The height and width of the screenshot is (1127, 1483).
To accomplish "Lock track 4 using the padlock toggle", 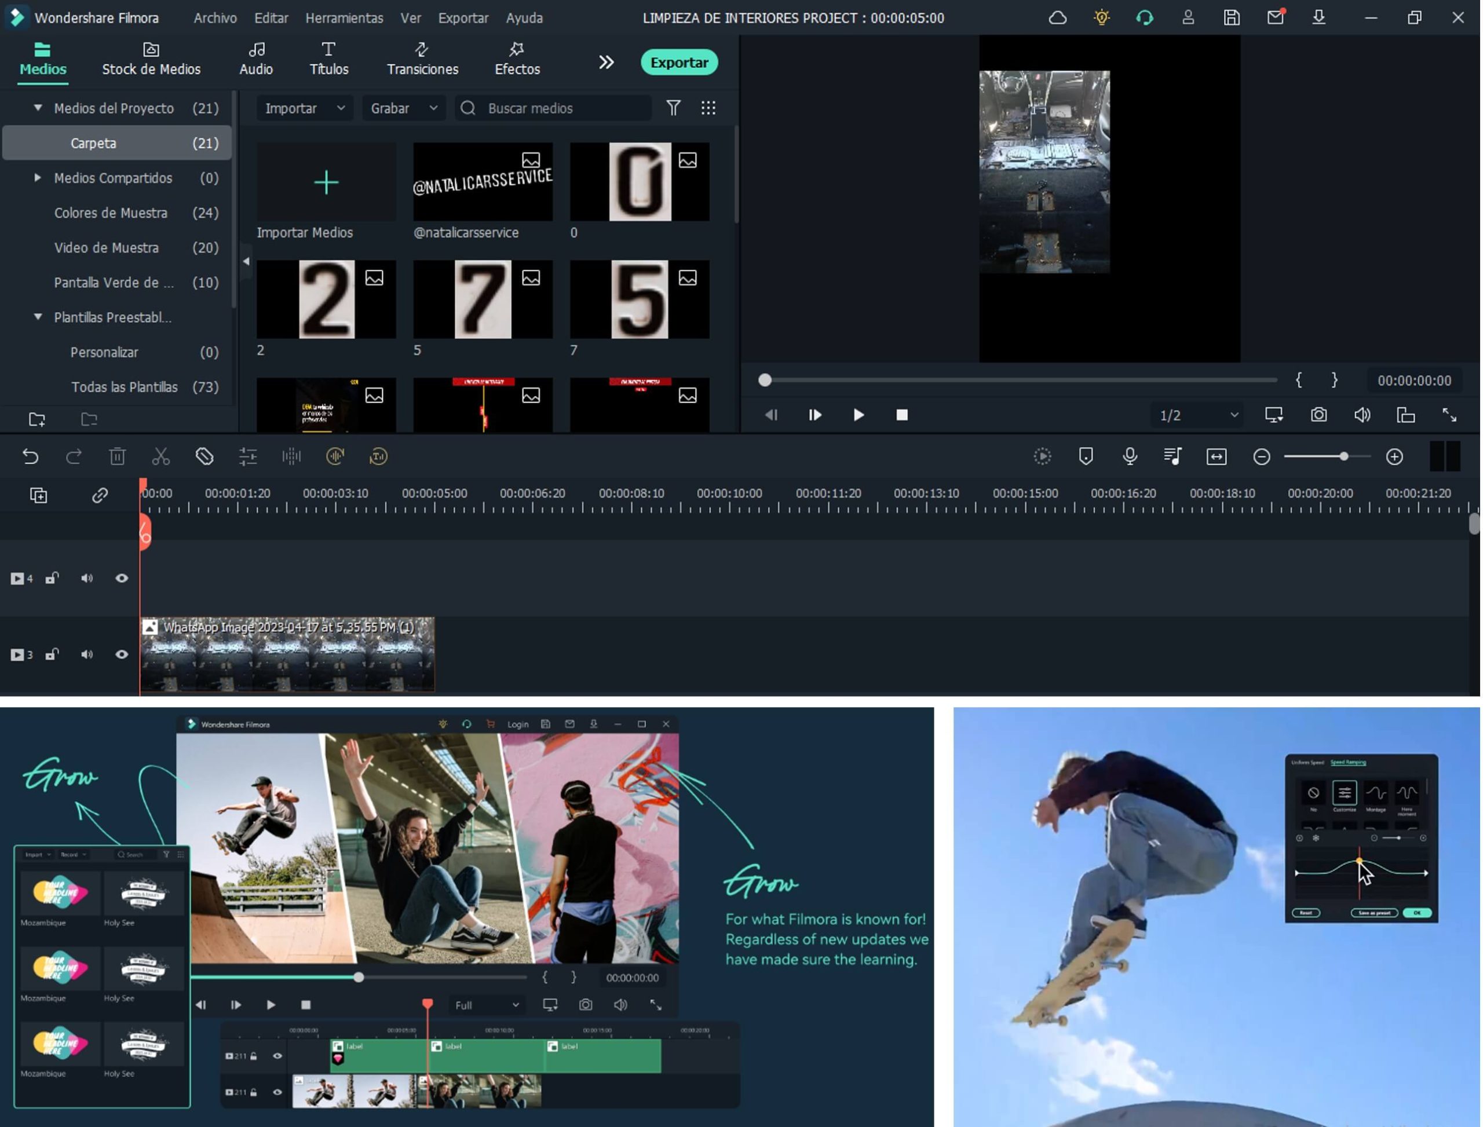I will [52, 577].
